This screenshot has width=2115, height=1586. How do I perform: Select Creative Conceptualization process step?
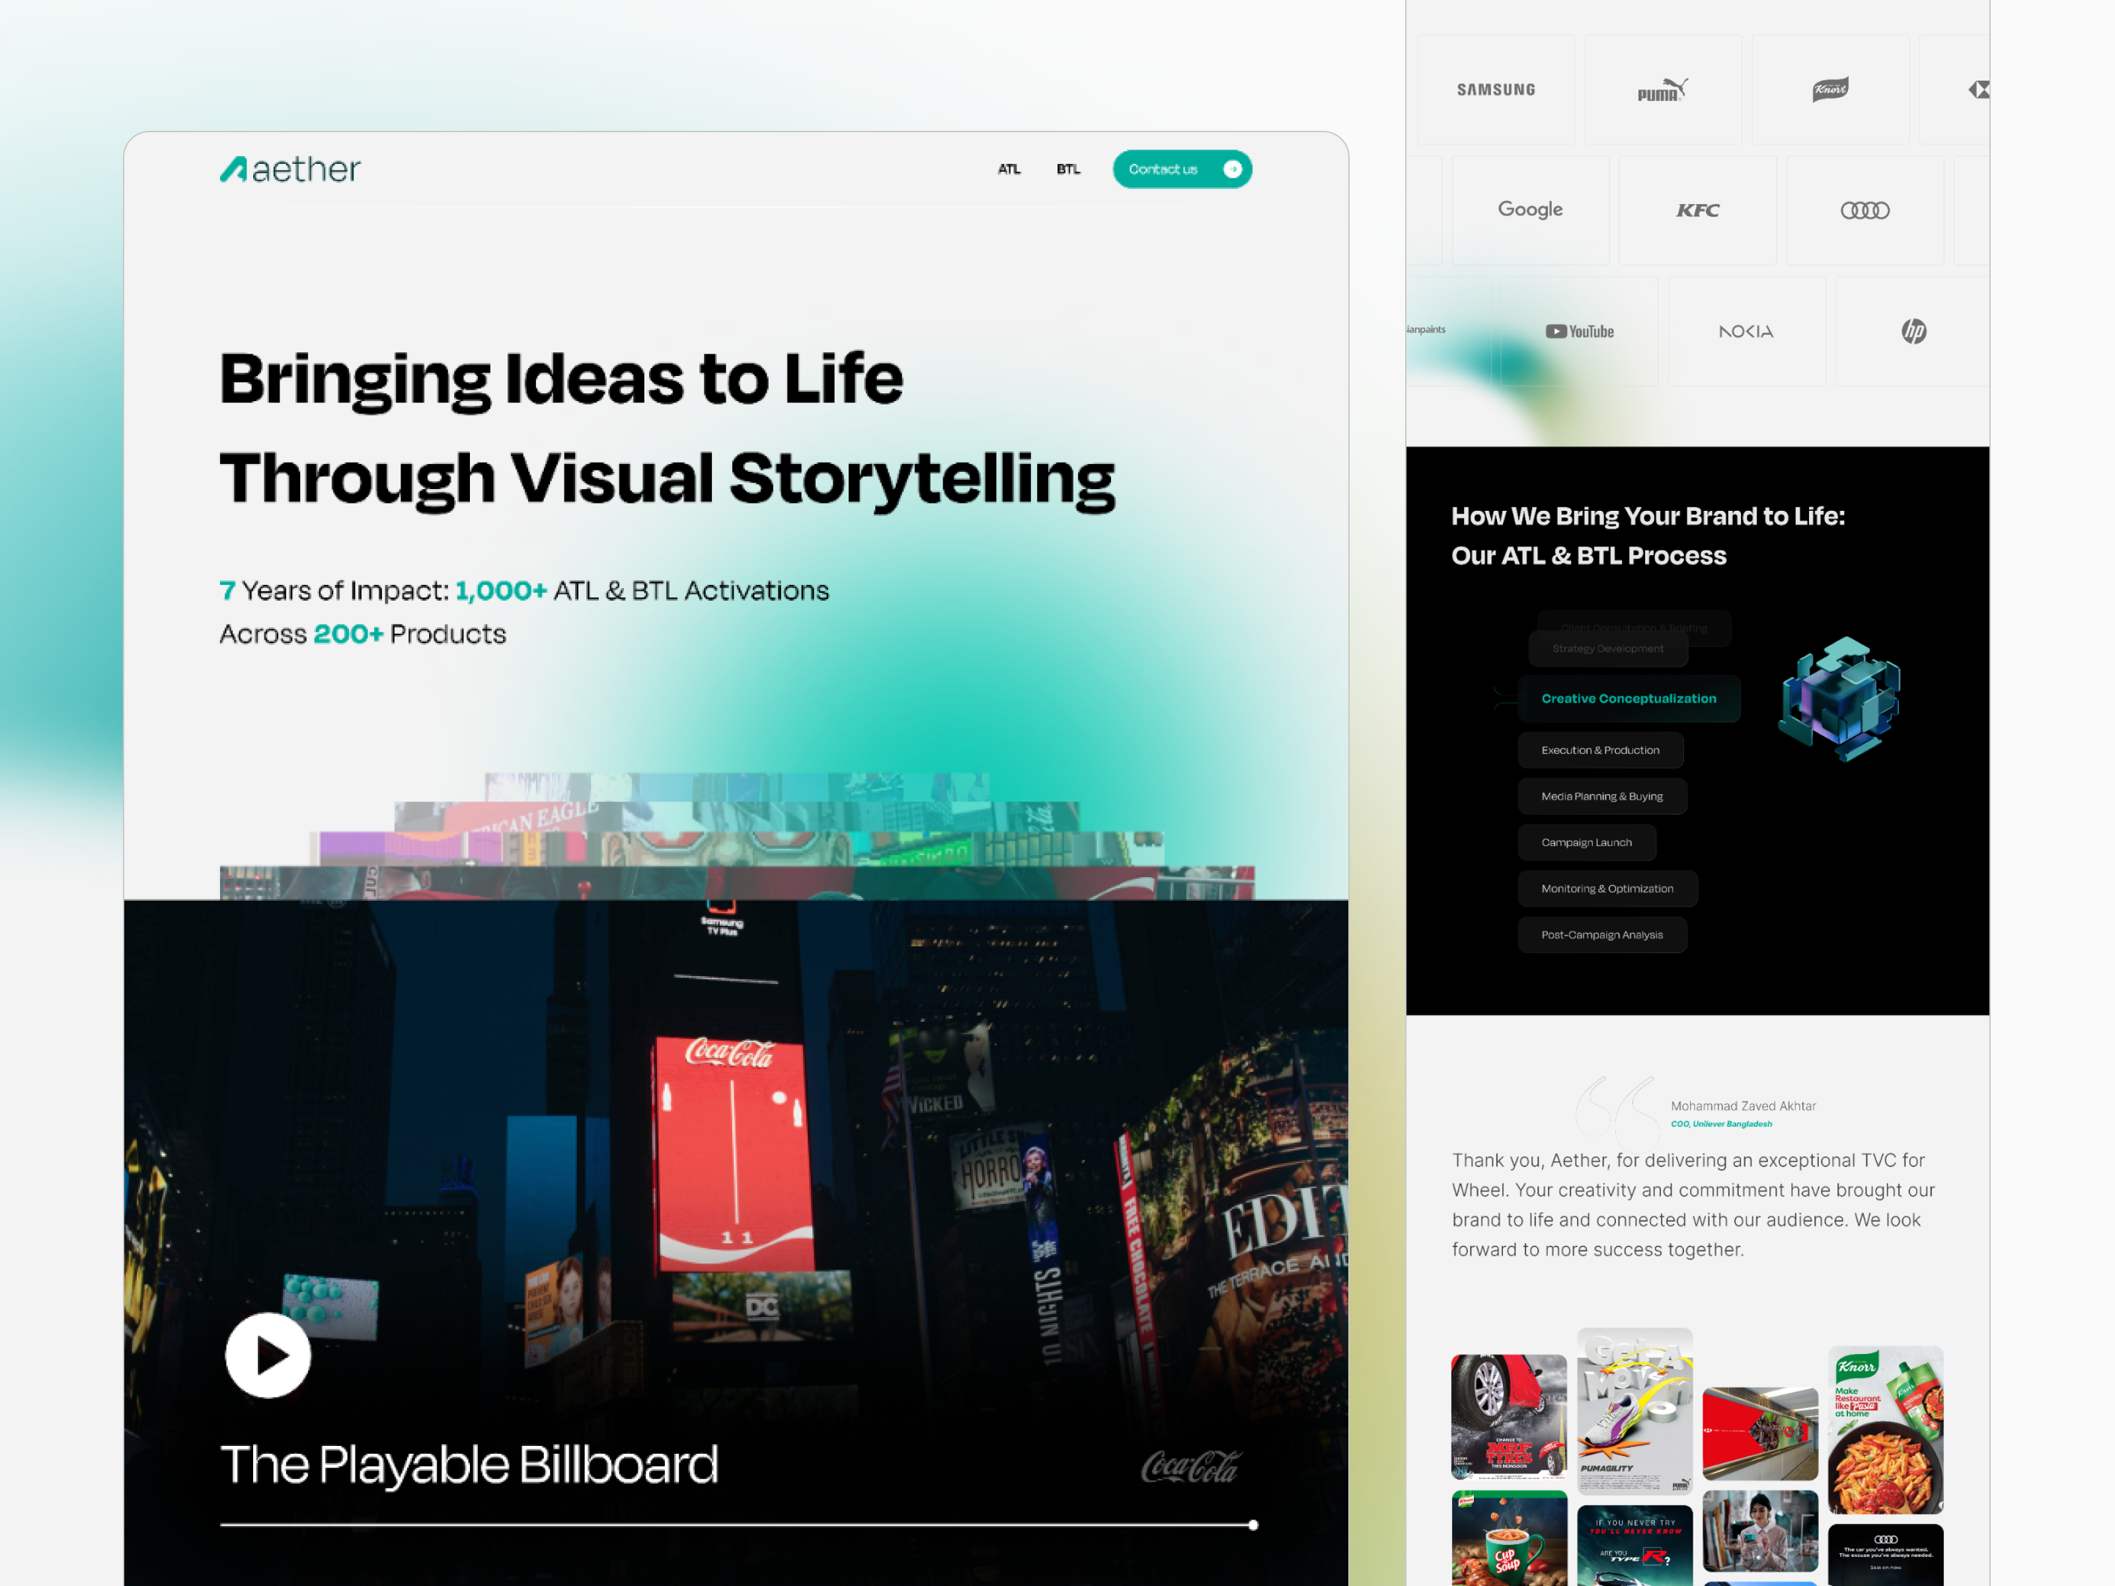coord(1629,699)
